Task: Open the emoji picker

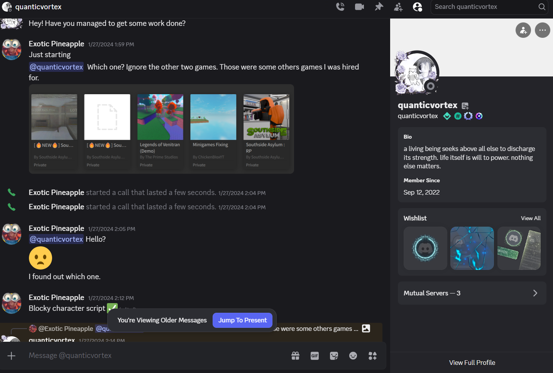Action: pos(353,356)
